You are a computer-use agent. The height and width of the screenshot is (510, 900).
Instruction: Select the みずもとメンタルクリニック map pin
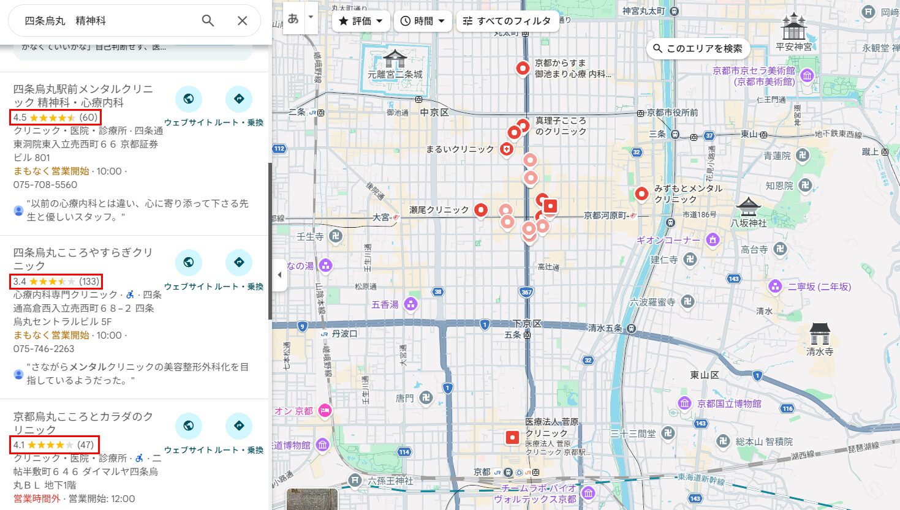641,193
